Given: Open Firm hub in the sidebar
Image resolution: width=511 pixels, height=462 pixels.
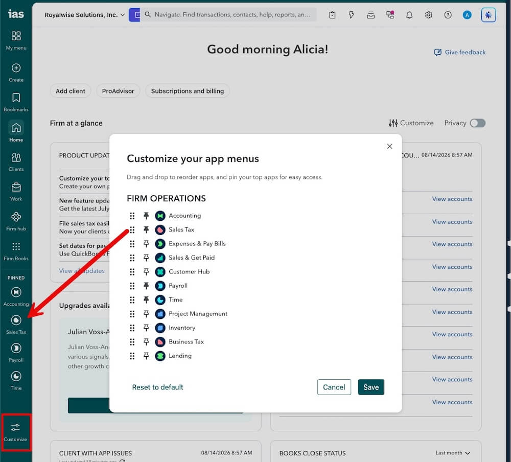Looking at the screenshot, I should [16, 222].
